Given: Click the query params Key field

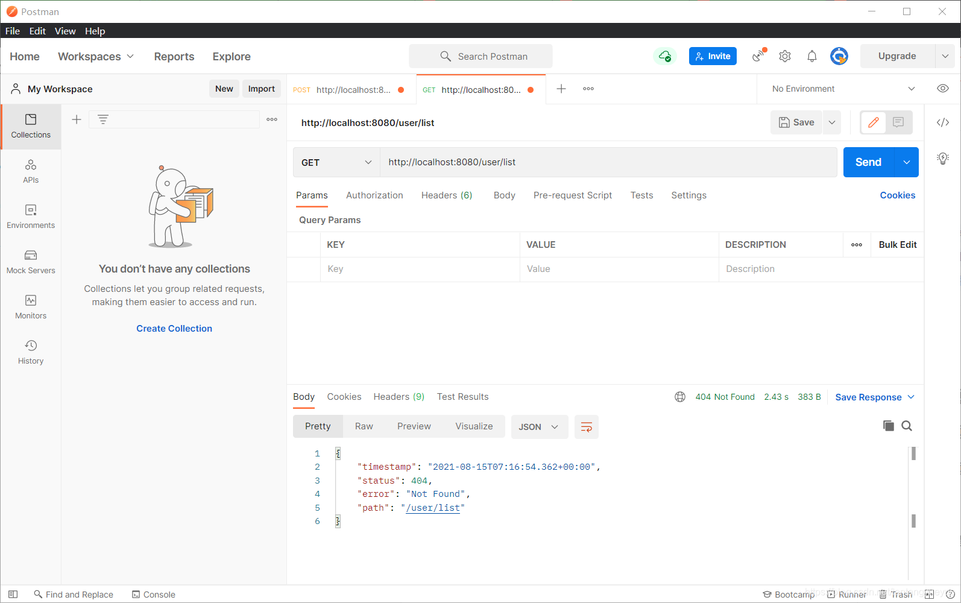Looking at the screenshot, I should 420,269.
